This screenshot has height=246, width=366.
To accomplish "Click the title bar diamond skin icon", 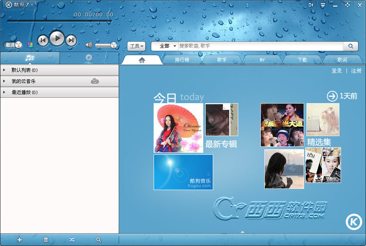I will click(348, 5).
